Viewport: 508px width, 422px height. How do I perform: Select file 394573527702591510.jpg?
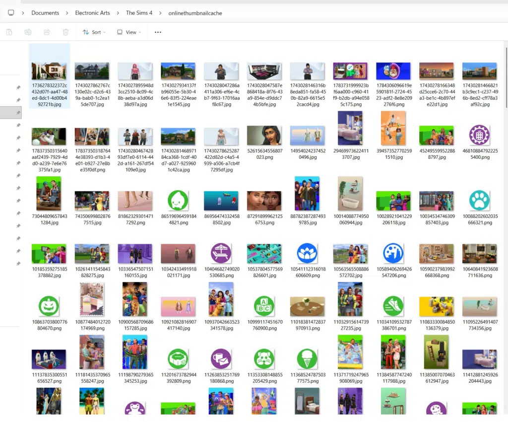[x=393, y=136]
